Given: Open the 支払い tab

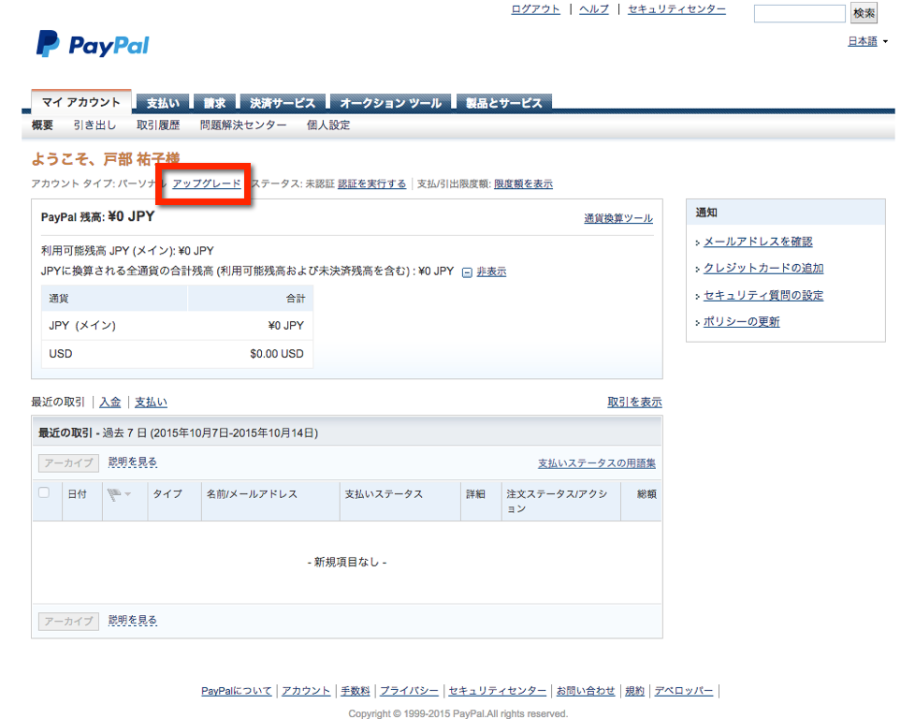Looking at the screenshot, I should [x=163, y=103].
